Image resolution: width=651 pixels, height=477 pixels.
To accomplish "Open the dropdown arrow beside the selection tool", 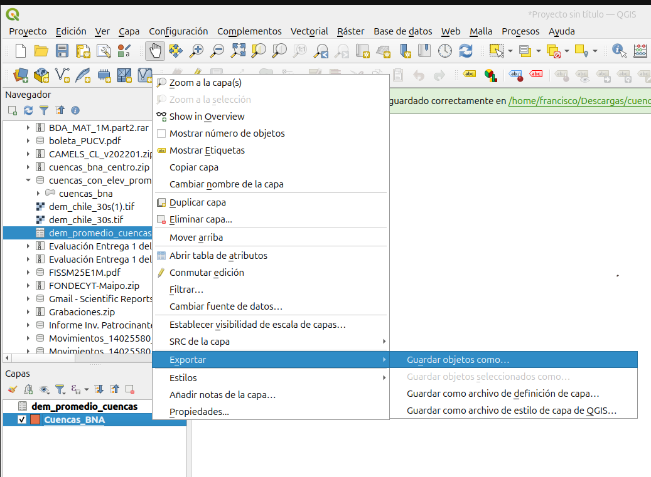I will point(510,51).
